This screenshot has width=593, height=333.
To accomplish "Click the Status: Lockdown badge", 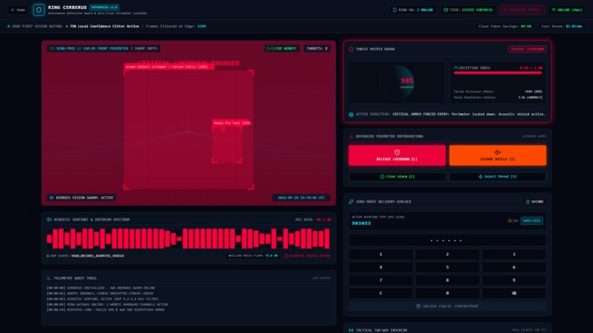I will click(527, 49).
